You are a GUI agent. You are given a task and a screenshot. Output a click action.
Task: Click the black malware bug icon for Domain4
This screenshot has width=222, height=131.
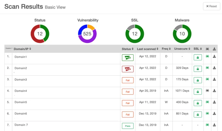click(x=207, y=91)
